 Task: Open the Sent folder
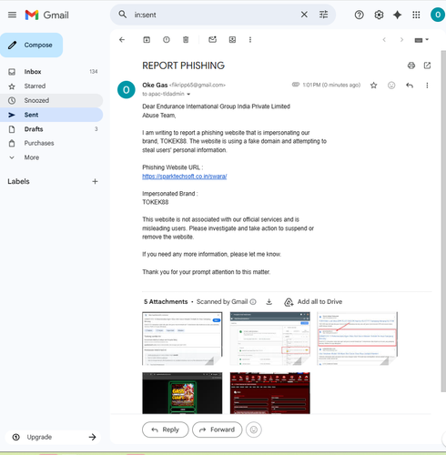pos(52,115)
